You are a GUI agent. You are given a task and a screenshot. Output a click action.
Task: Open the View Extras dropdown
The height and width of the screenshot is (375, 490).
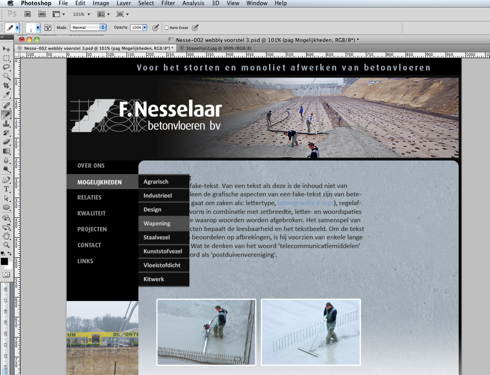[x=59, y=14]
